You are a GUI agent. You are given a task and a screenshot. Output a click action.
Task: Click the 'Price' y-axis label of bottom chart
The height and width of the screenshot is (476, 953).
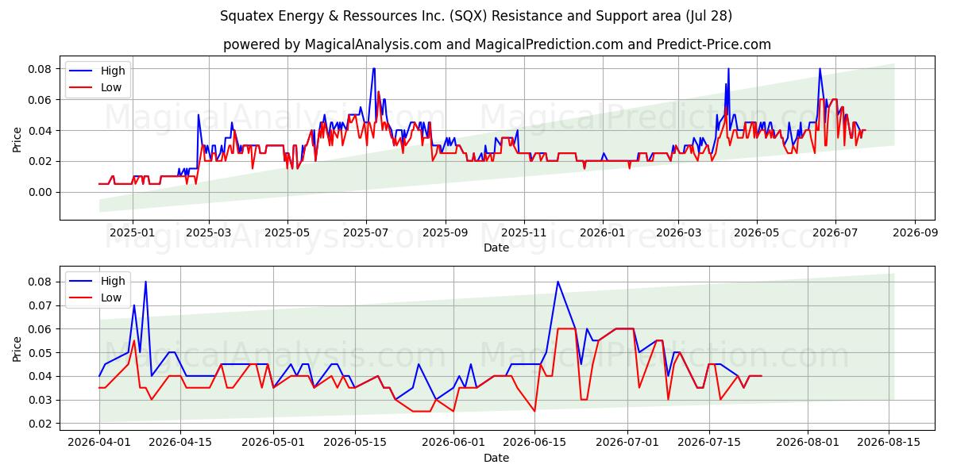(x=17, y=347)
